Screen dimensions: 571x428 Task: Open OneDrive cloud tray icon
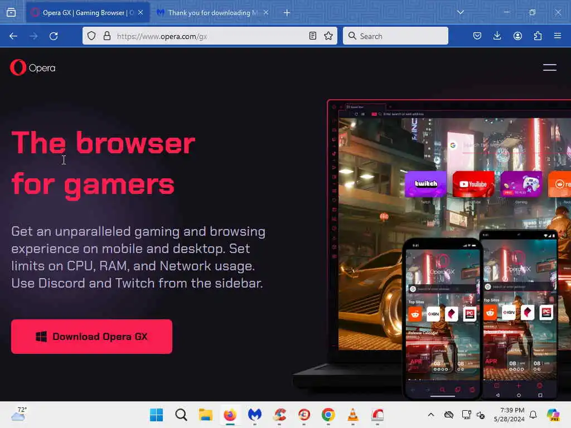tap(449, 415)
